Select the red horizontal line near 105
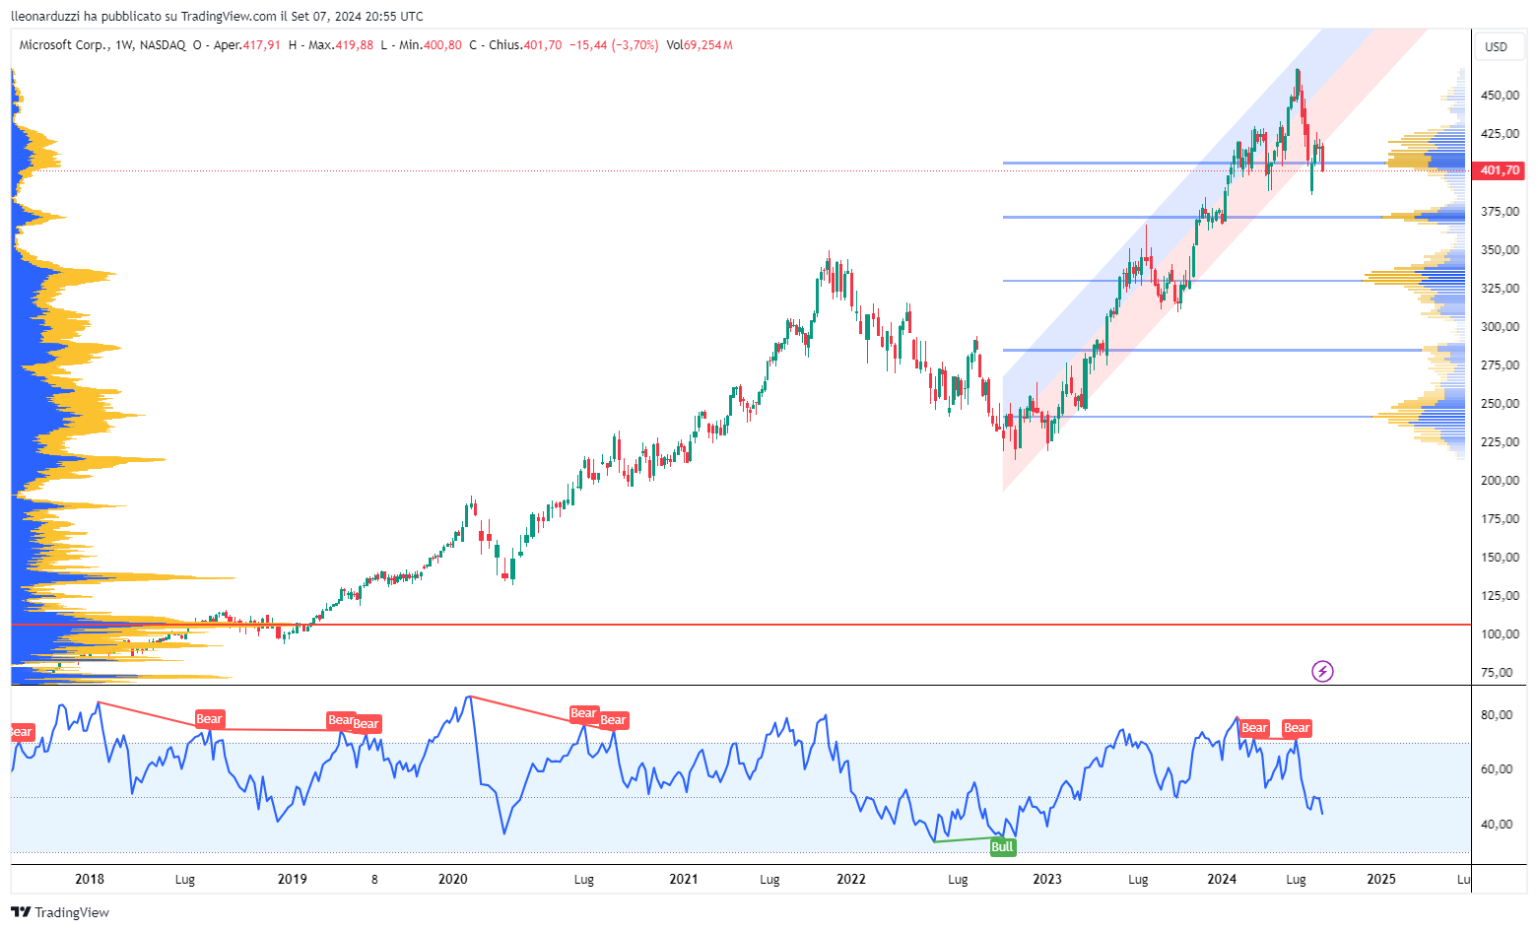This screenshot has width=1538, height=930. tap(741, 625)
